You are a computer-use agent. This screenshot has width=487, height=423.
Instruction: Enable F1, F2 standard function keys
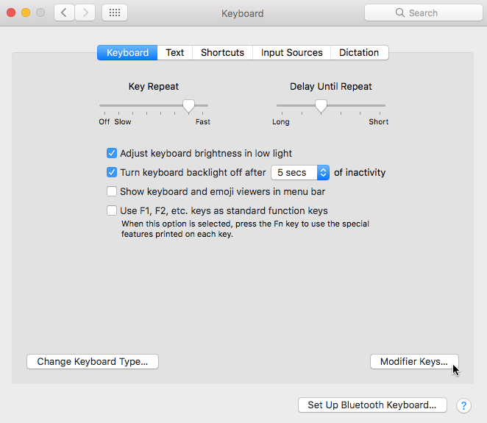(112, 210)
